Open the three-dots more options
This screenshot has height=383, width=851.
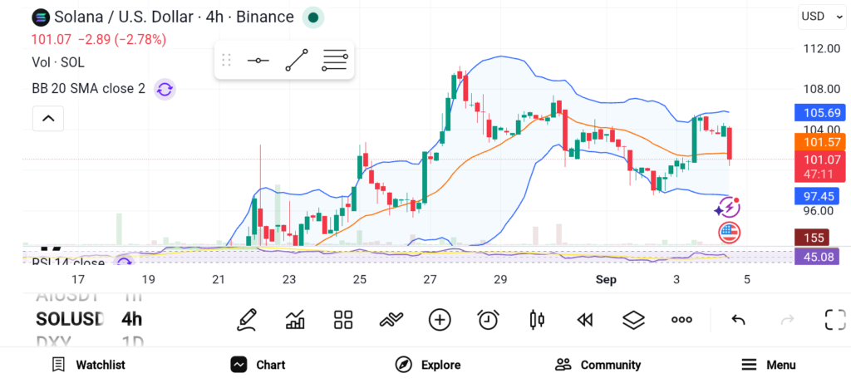click(681, 320)
